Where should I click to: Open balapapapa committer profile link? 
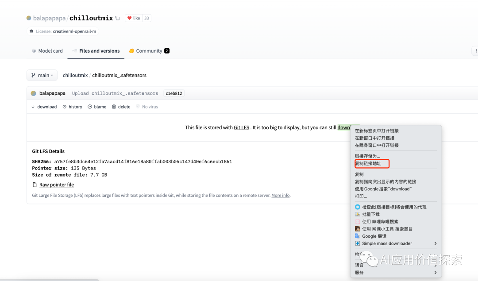52,93
